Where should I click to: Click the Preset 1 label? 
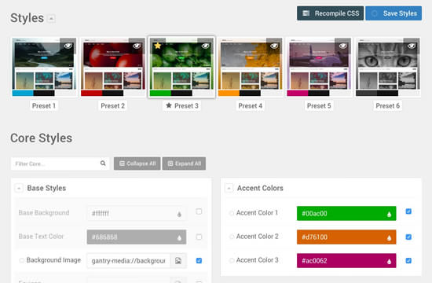pyautogui.click(x=44, y=105)
